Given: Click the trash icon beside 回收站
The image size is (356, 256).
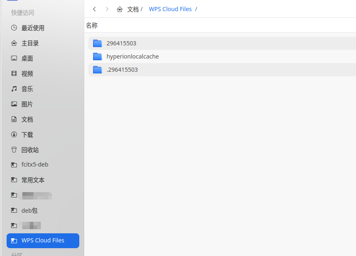Looking at the screenshot, I should (x=14, y=150).
